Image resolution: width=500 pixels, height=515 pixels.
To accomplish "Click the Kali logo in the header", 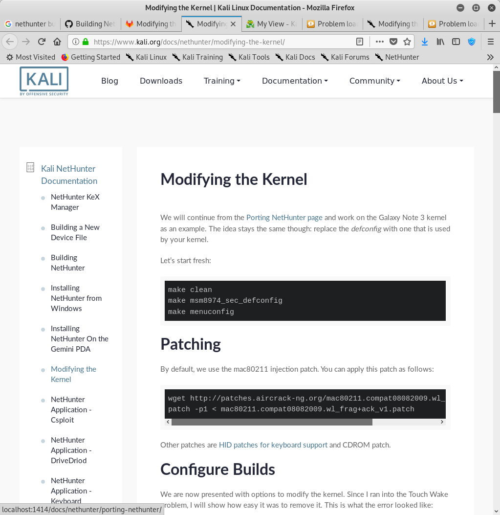I will [44, 81].
